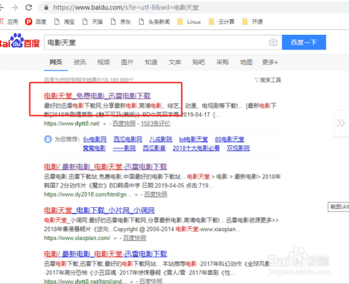Open the 1503条评价 link
Screen dimensions: 349x284
pyautogui.click(x=156, y=124)
